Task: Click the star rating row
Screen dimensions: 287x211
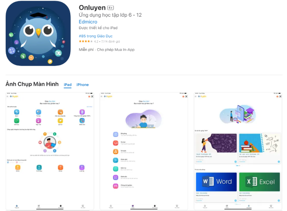Action: point(99,42)
